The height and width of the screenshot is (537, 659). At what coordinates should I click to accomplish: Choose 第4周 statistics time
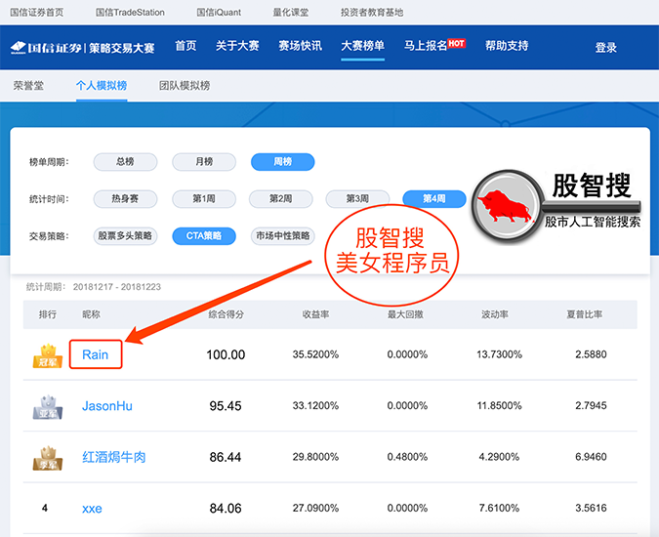tap(434, 199)
